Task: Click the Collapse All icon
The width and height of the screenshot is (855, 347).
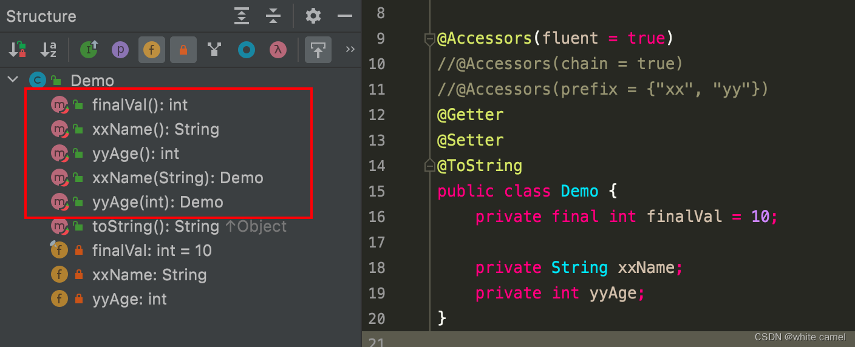Action: pyautogui.click(x=273, y=16)
